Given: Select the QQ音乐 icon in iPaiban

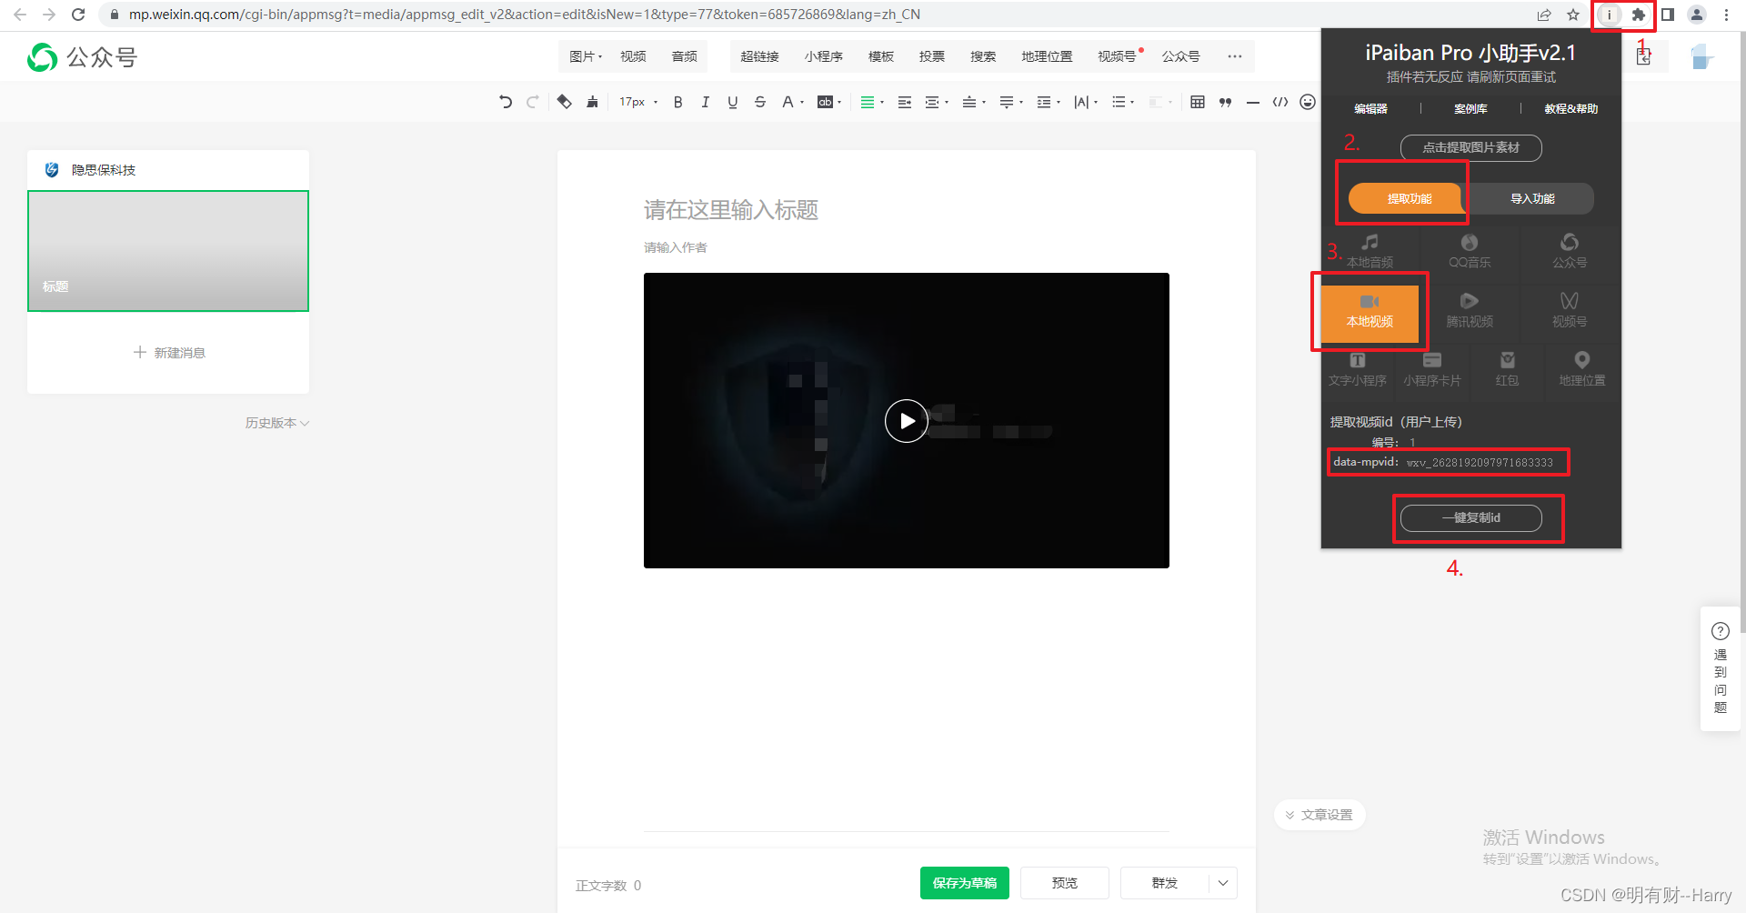Looking at the screenshot, I should (x=1470, y=251).
